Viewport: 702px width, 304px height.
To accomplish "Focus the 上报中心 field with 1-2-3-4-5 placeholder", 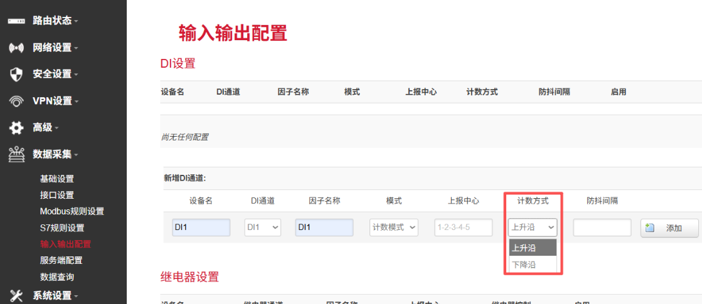I will pos(464,227).
